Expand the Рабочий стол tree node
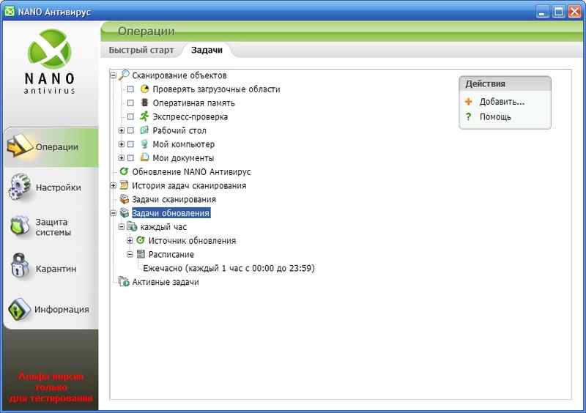Screen dimensions: 586x413 pos(122,130)
